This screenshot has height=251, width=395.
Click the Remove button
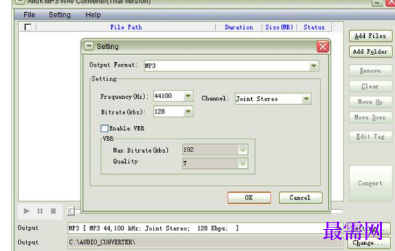click(371, 71)
